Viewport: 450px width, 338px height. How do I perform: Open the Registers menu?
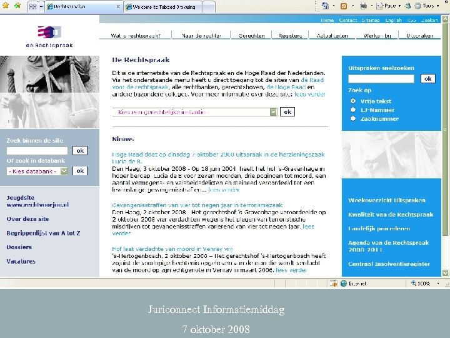pyautogui.click(x=291, y=36)
